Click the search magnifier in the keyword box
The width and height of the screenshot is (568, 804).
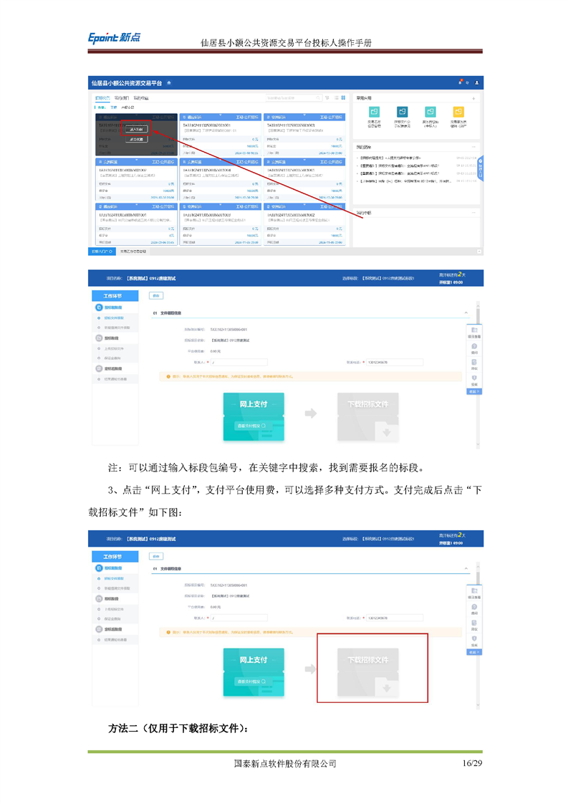[x=318, y=97]
